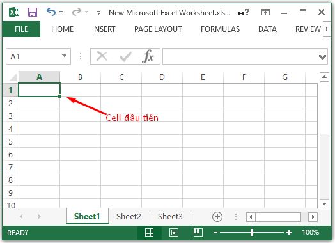The width and height of the screenshot is (335, 243).
Task: Open the REVIEW tab
Action: pyautogui.click(x=308, y=29)
